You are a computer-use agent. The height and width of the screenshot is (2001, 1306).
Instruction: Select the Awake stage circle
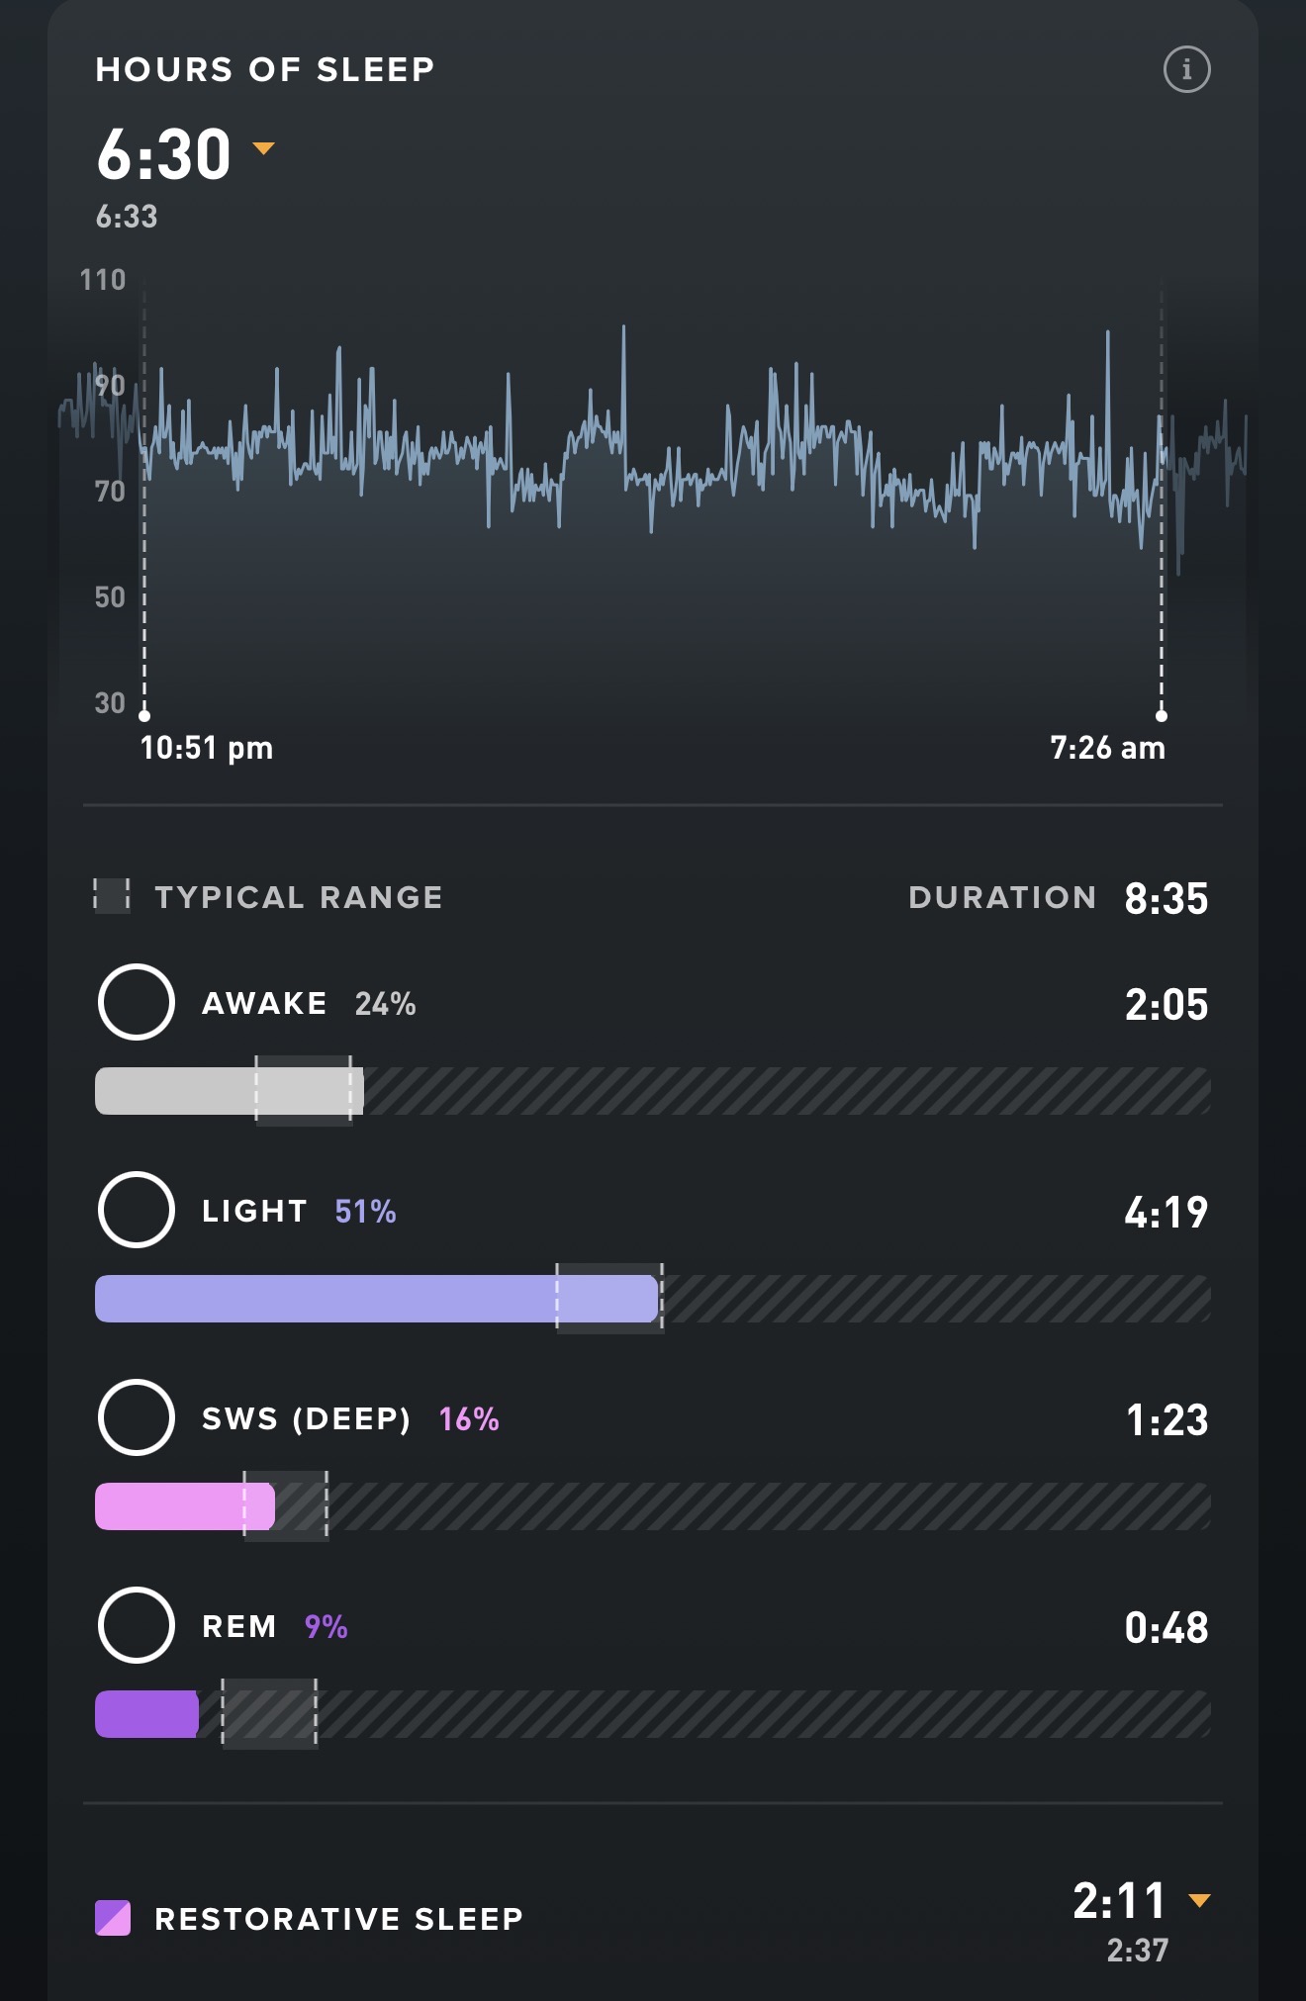[137, 1002]
